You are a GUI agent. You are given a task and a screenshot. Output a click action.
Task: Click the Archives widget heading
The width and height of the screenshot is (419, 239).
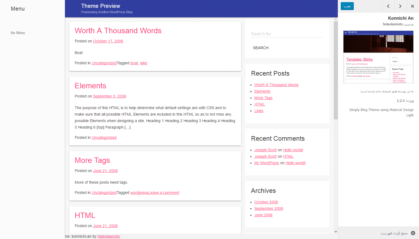[x=263, y=191]
